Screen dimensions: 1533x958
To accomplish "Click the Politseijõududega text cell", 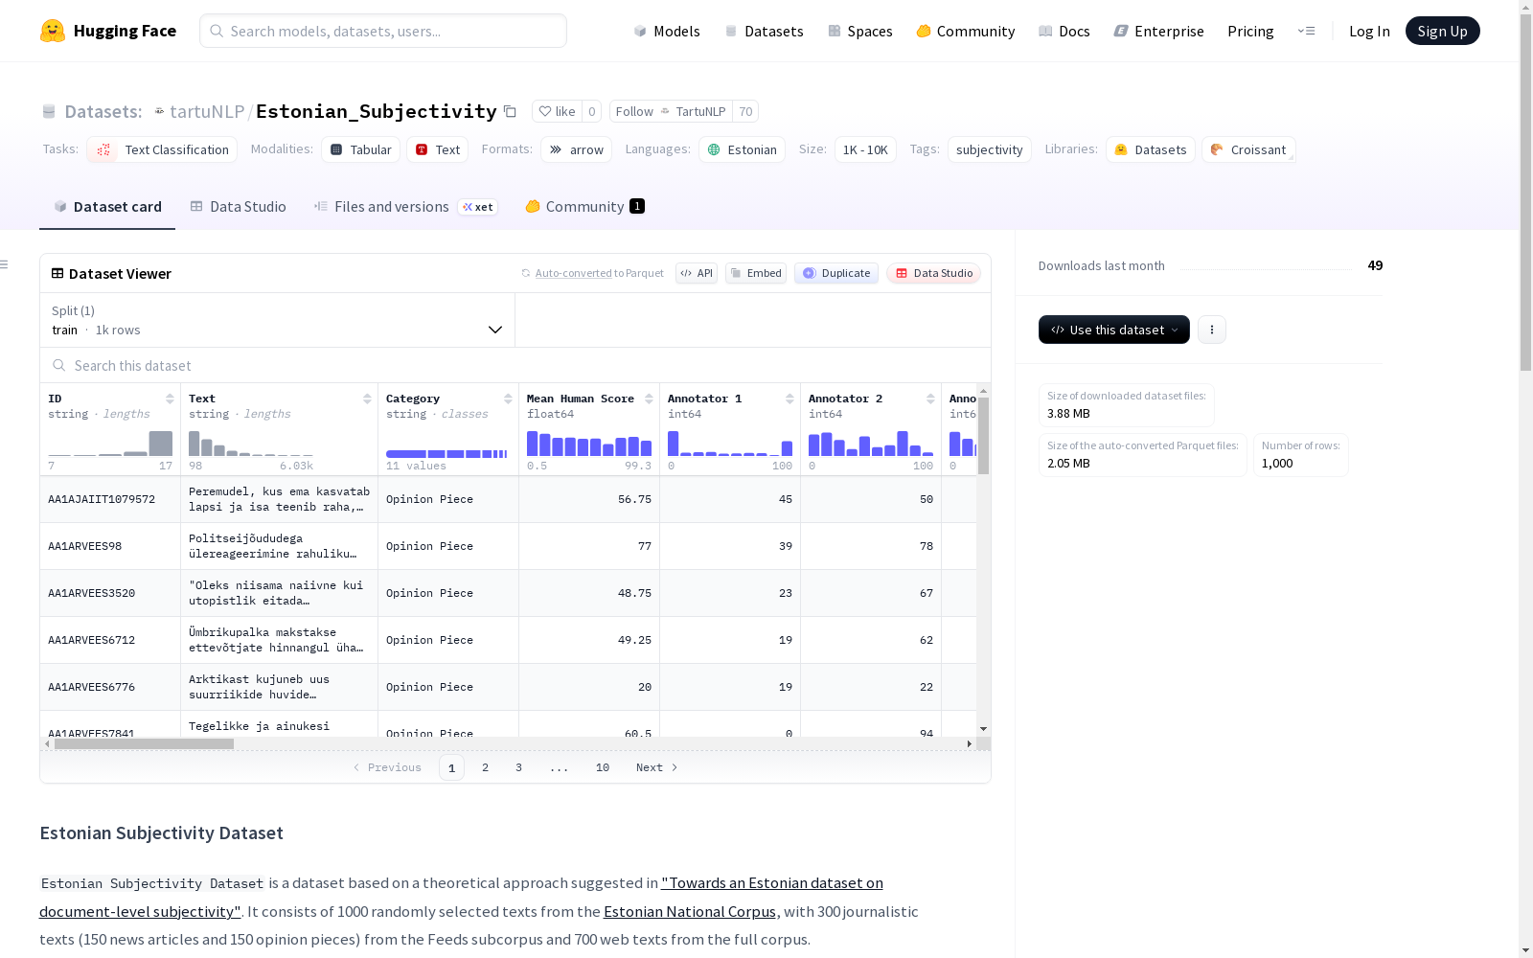I will pos(279,546).
